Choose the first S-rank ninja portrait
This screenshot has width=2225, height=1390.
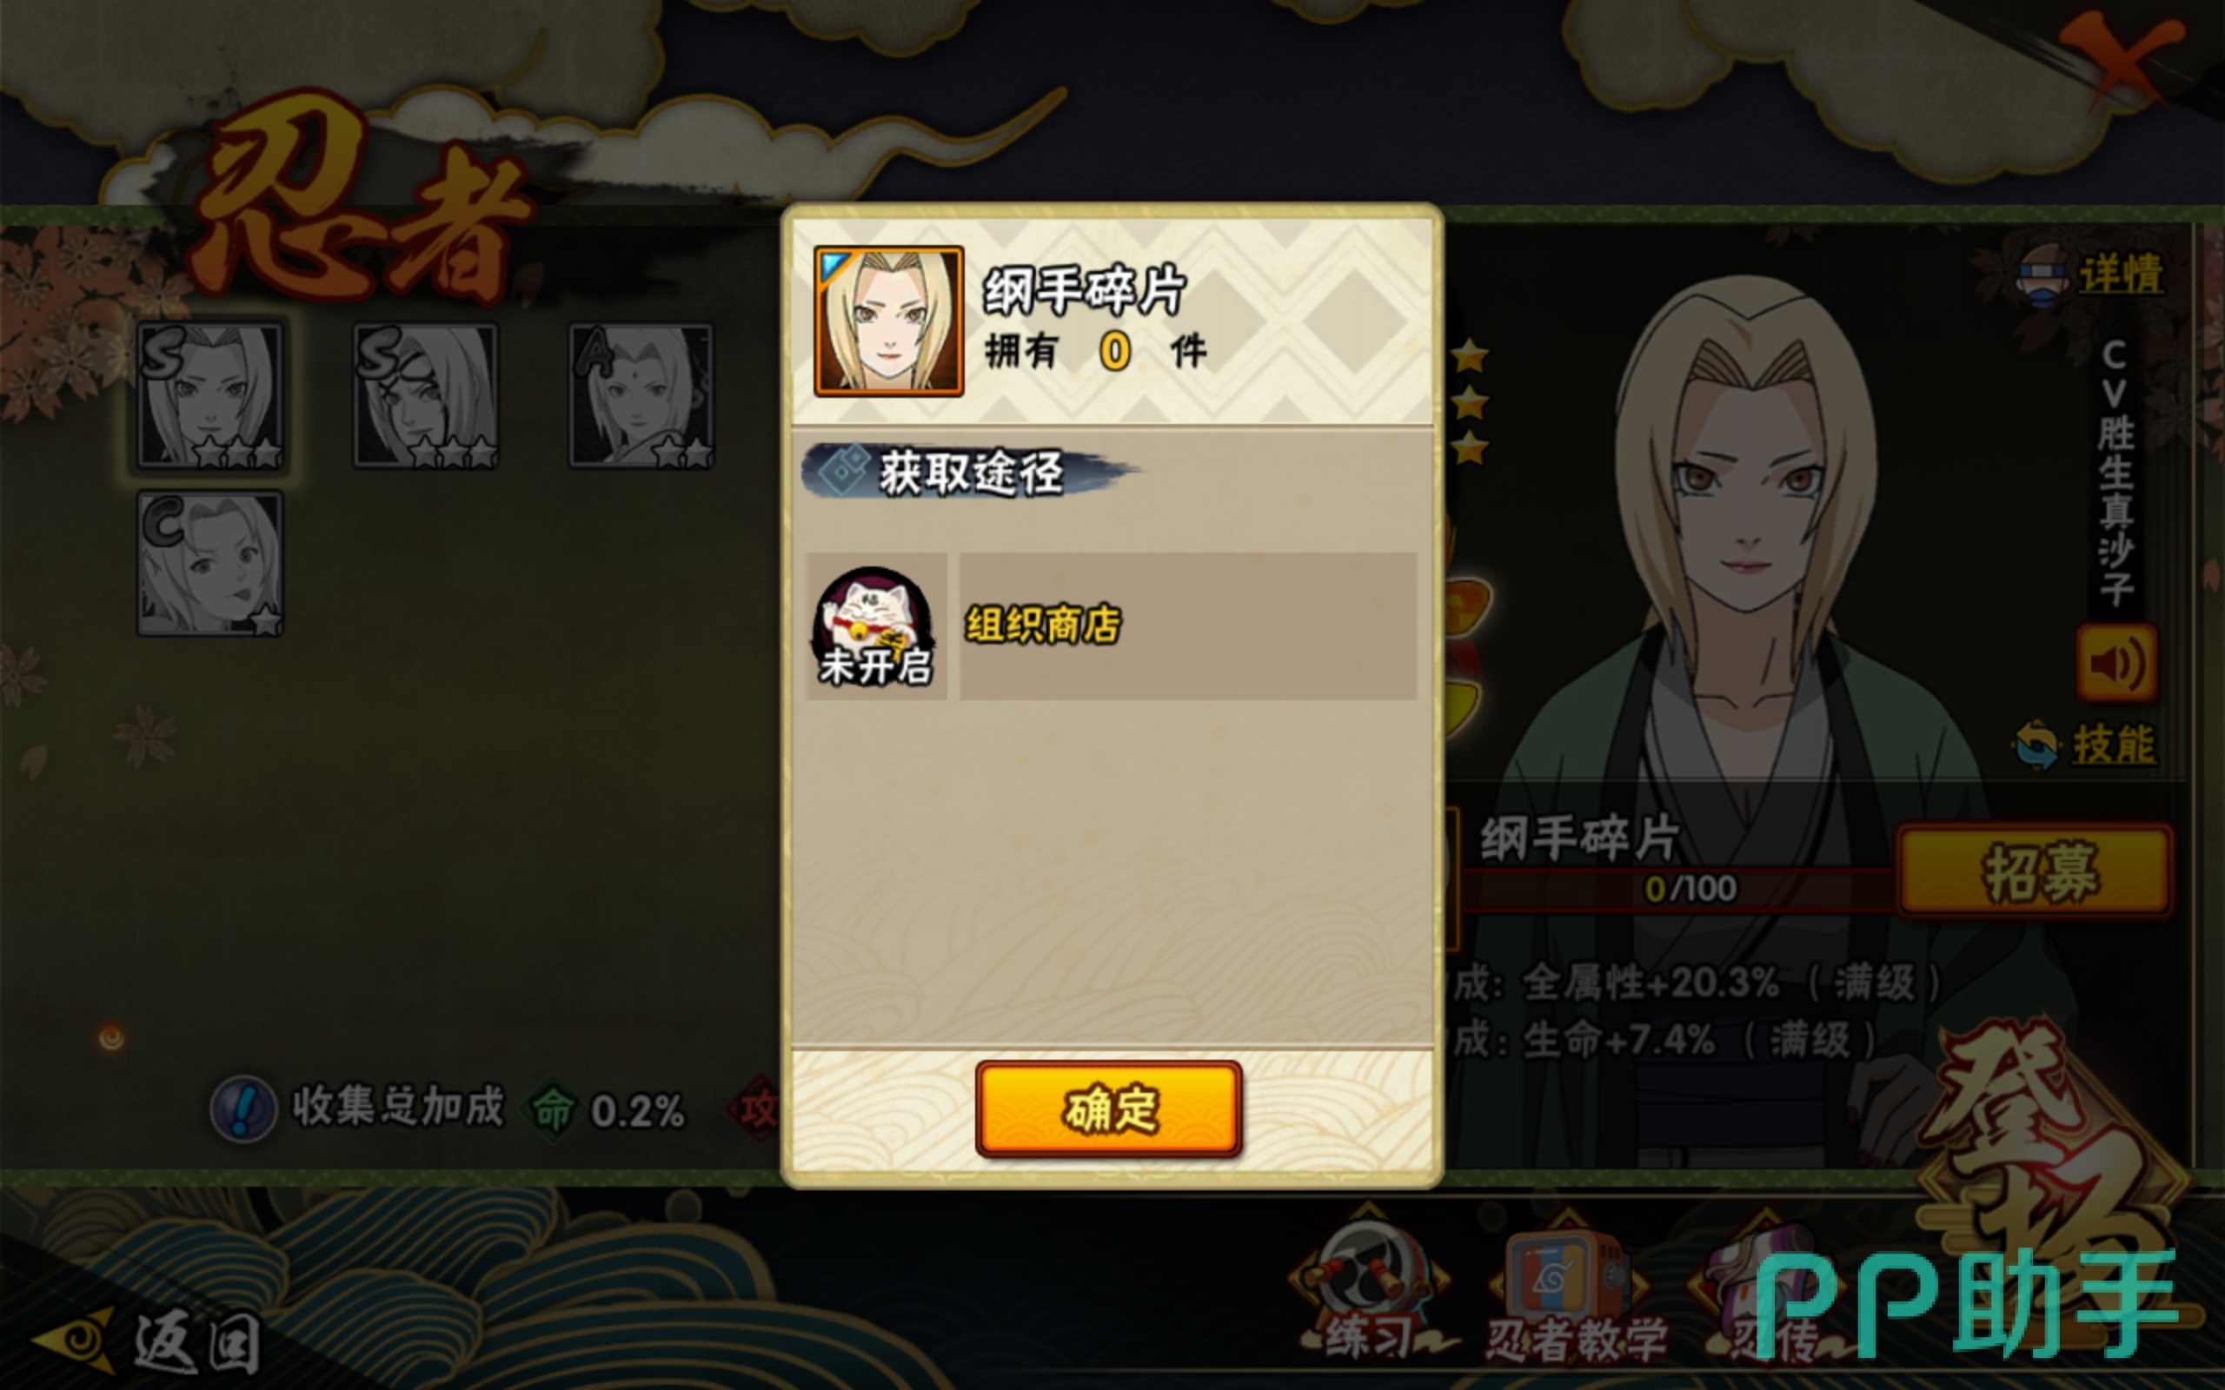(x=210, y=395)
